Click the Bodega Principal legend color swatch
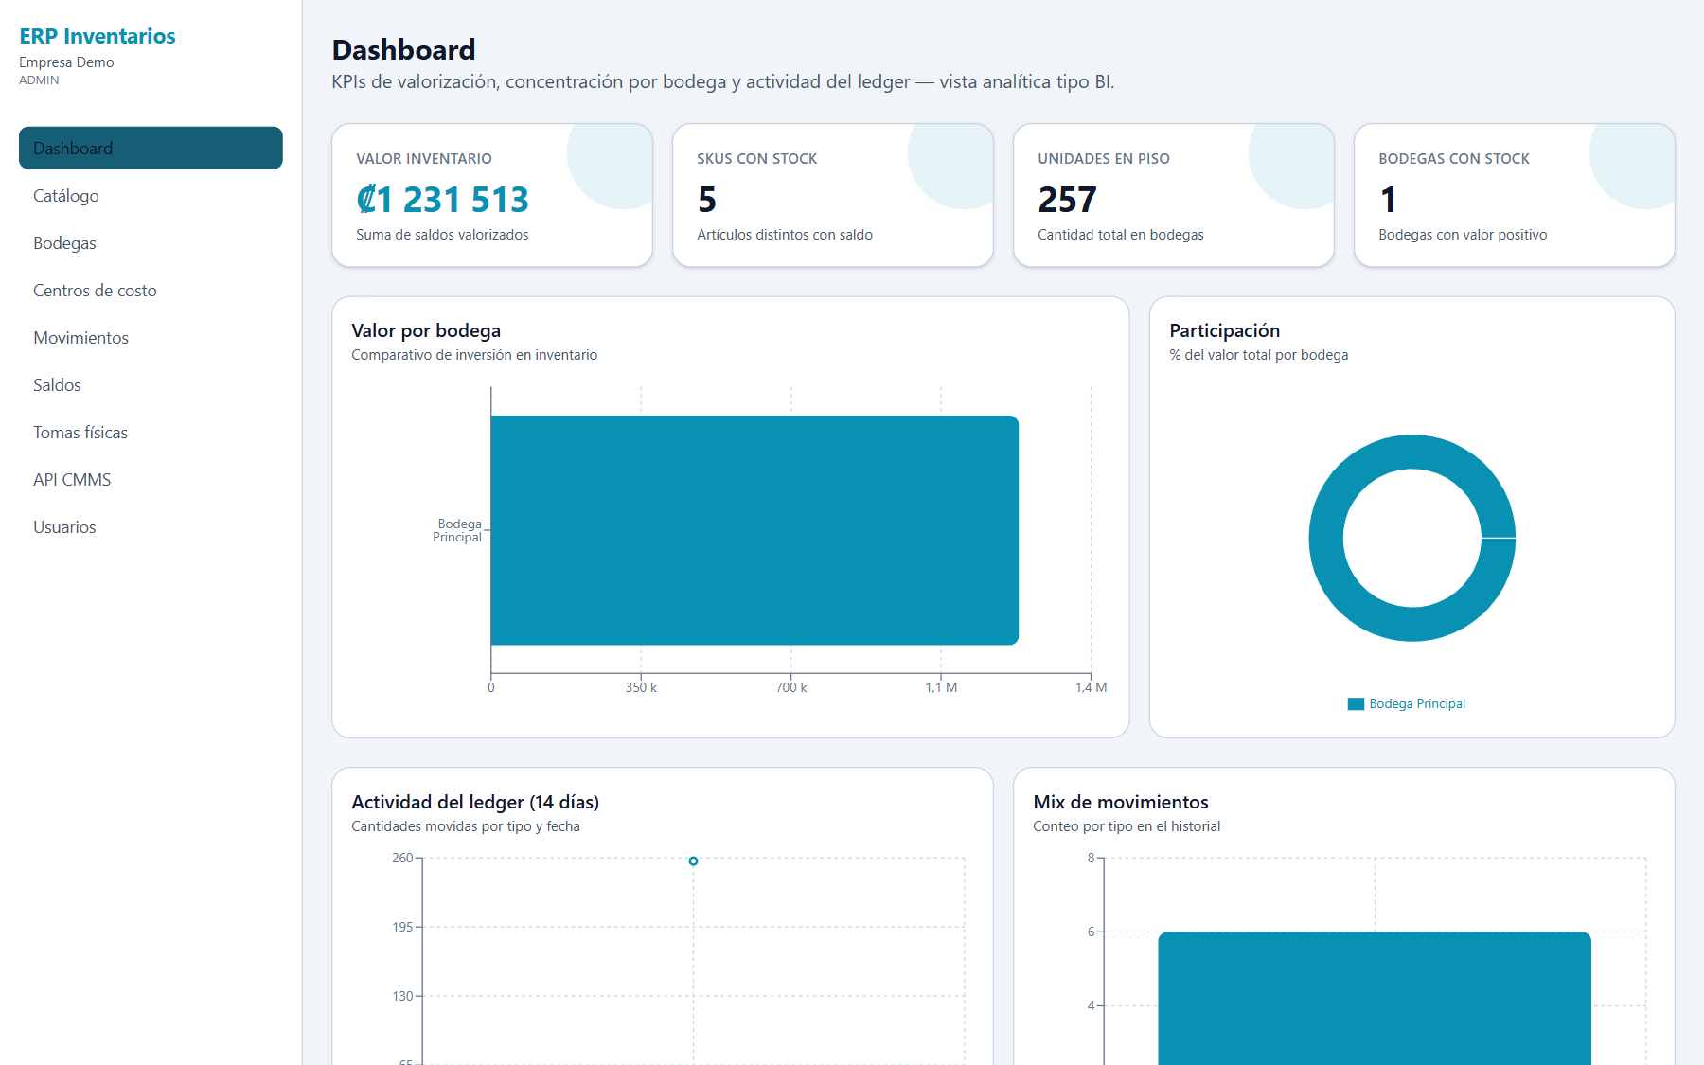Image resolution: width=1704 pixels, height=1065 pixels. [1356, 703]
